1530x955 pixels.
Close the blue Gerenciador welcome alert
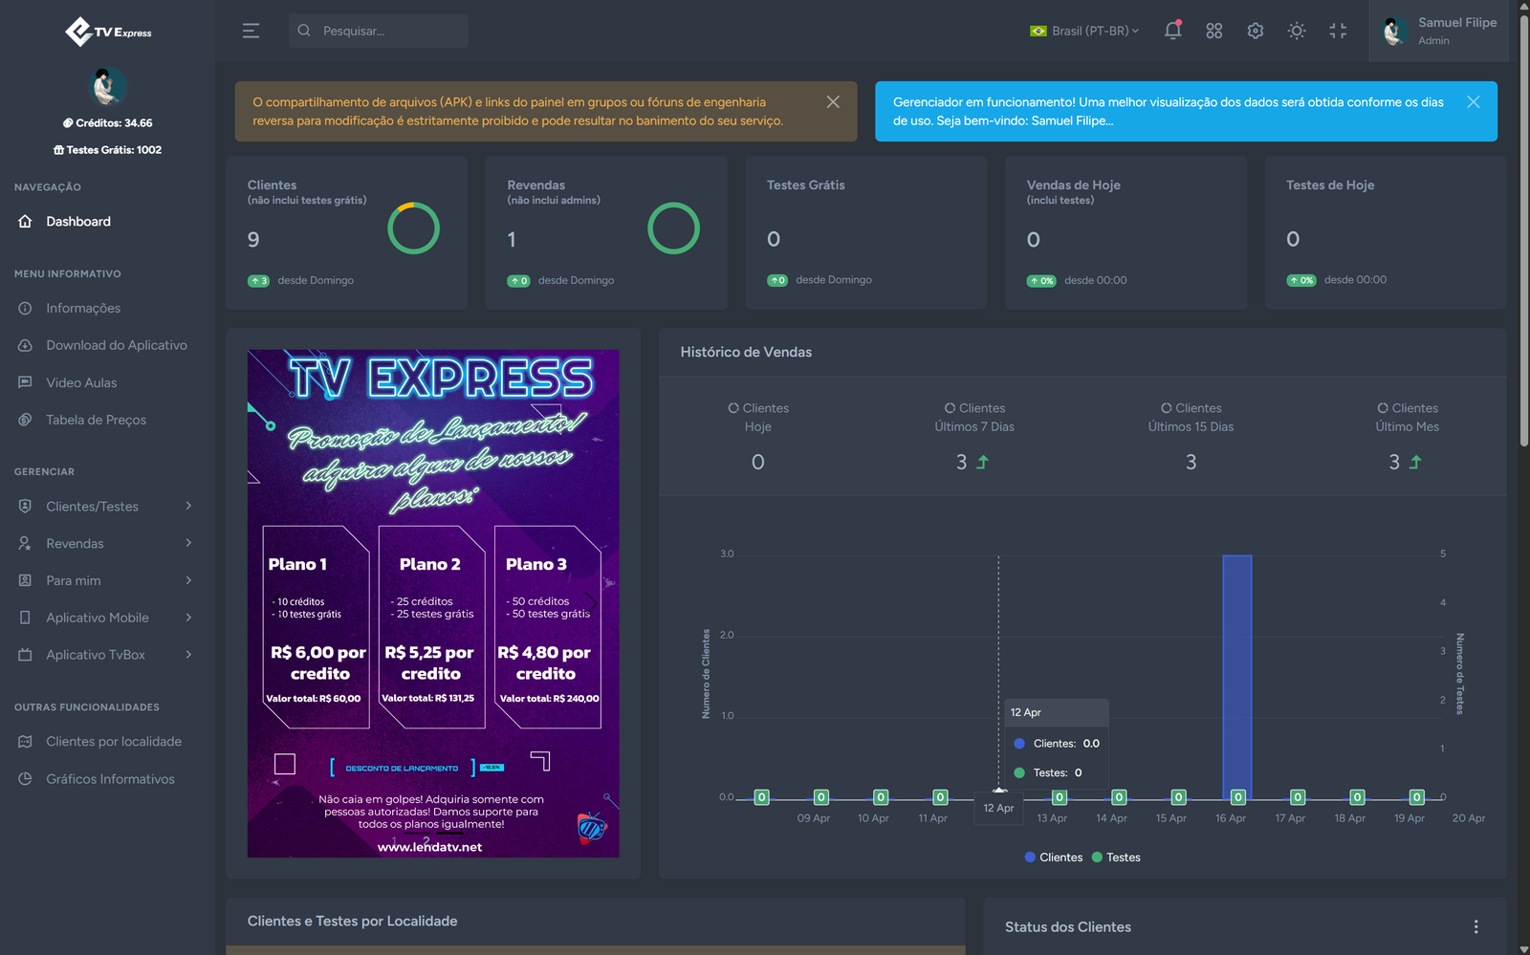[x=1474, y=102]
